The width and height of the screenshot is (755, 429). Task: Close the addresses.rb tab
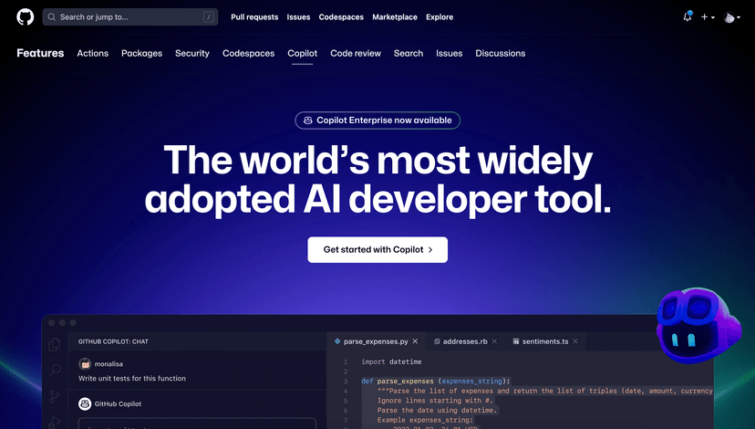(494, 341)
